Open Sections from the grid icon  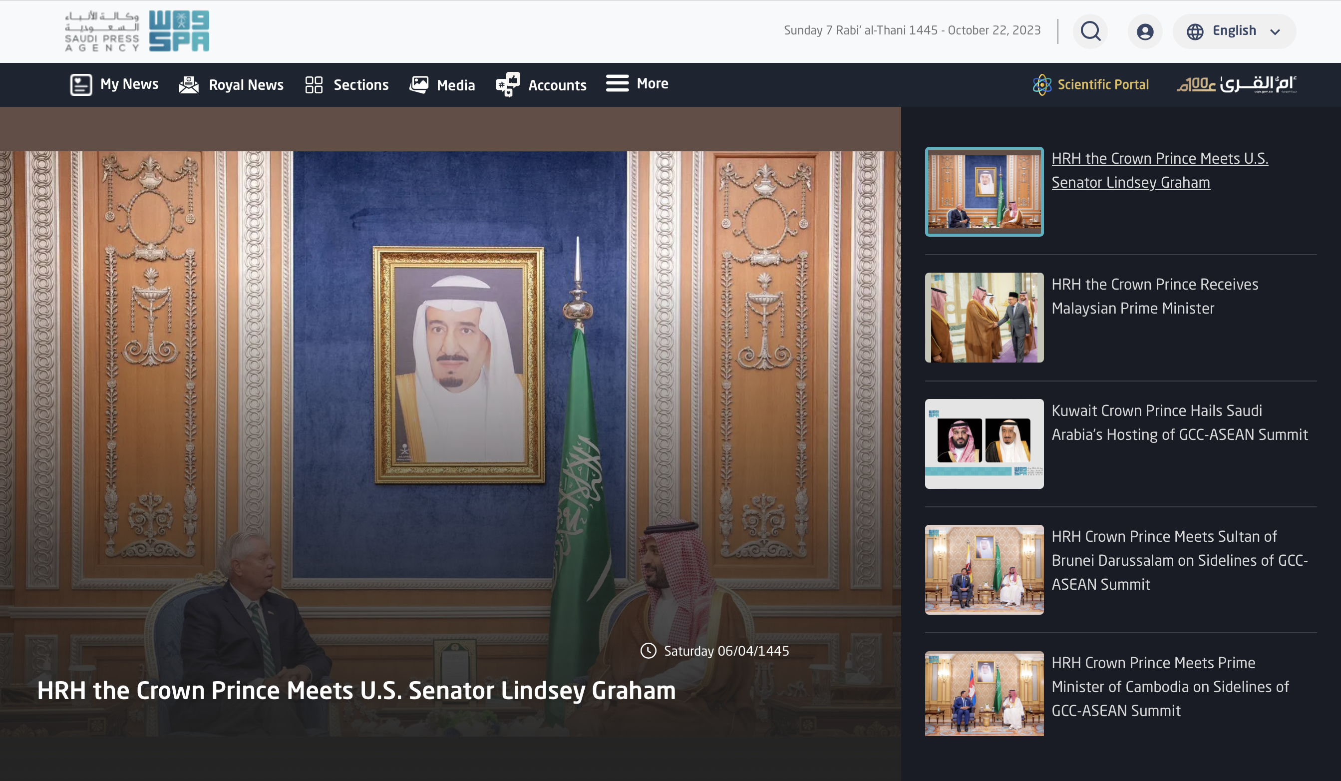click(x=314, y=84)
